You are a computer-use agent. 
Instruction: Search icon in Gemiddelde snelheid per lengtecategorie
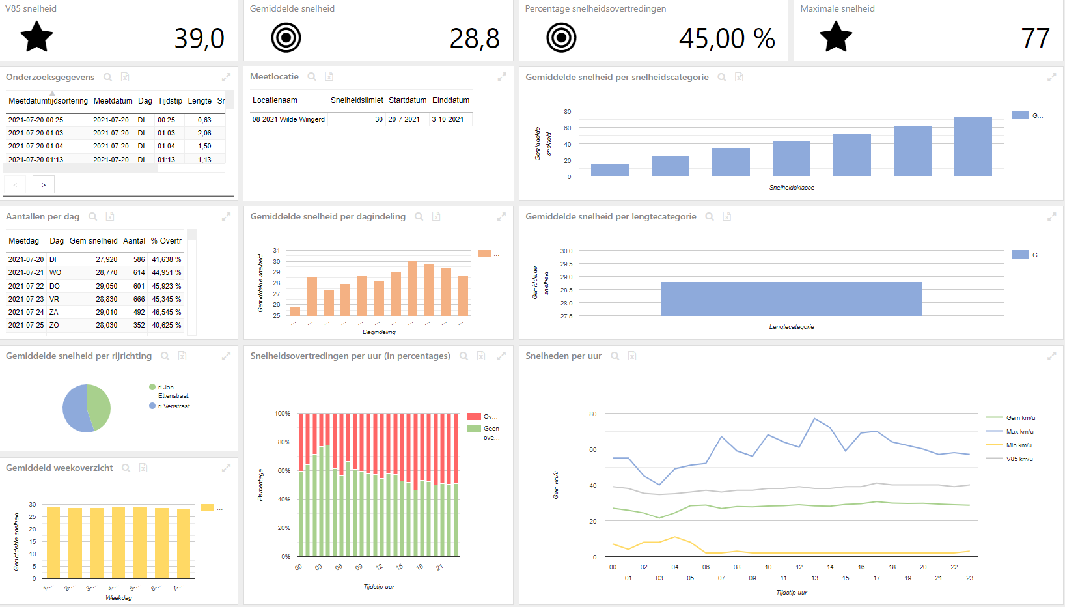(x=710, y=216)
